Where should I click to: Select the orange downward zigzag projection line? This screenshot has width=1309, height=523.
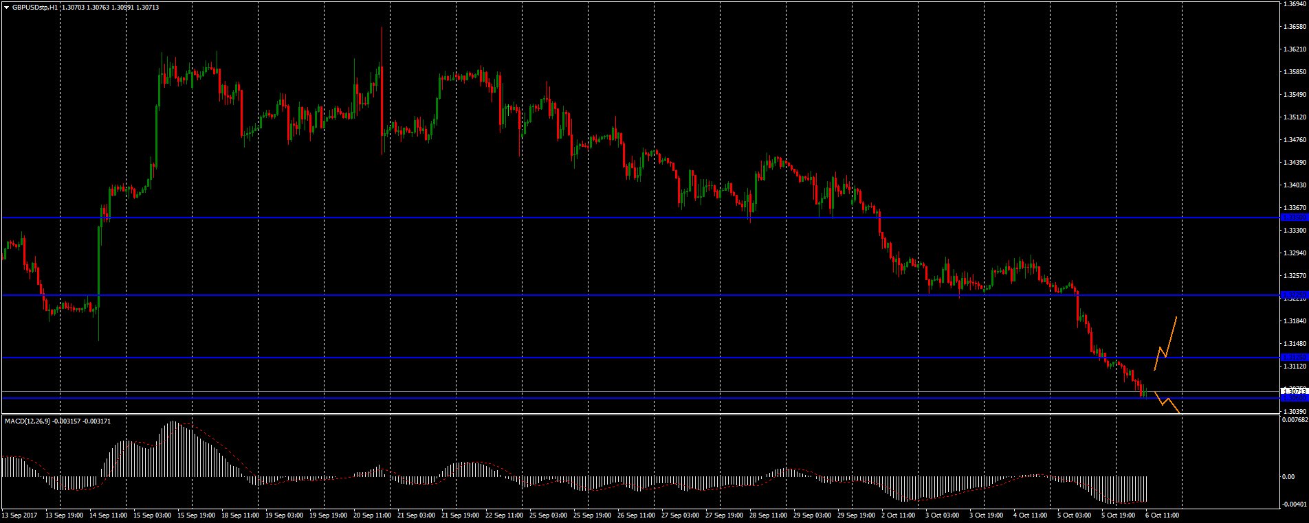pyautogui.click(x=1167, y=402)
